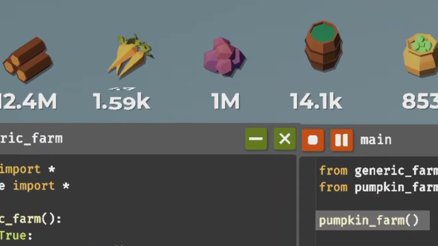Select the green-filled wooden barrel icon
The height and width of the screenshot is (246, 438).
pyautogui.click(x=323, y=46)
